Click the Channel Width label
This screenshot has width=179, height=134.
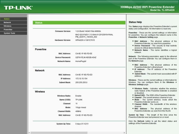click(64, 111)
